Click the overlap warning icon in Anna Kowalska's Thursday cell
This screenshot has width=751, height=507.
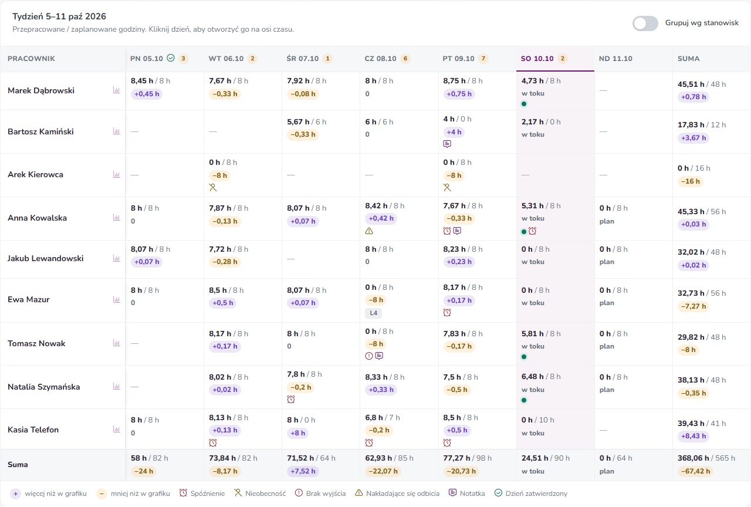pyautogui.click(x=369, y=231)
